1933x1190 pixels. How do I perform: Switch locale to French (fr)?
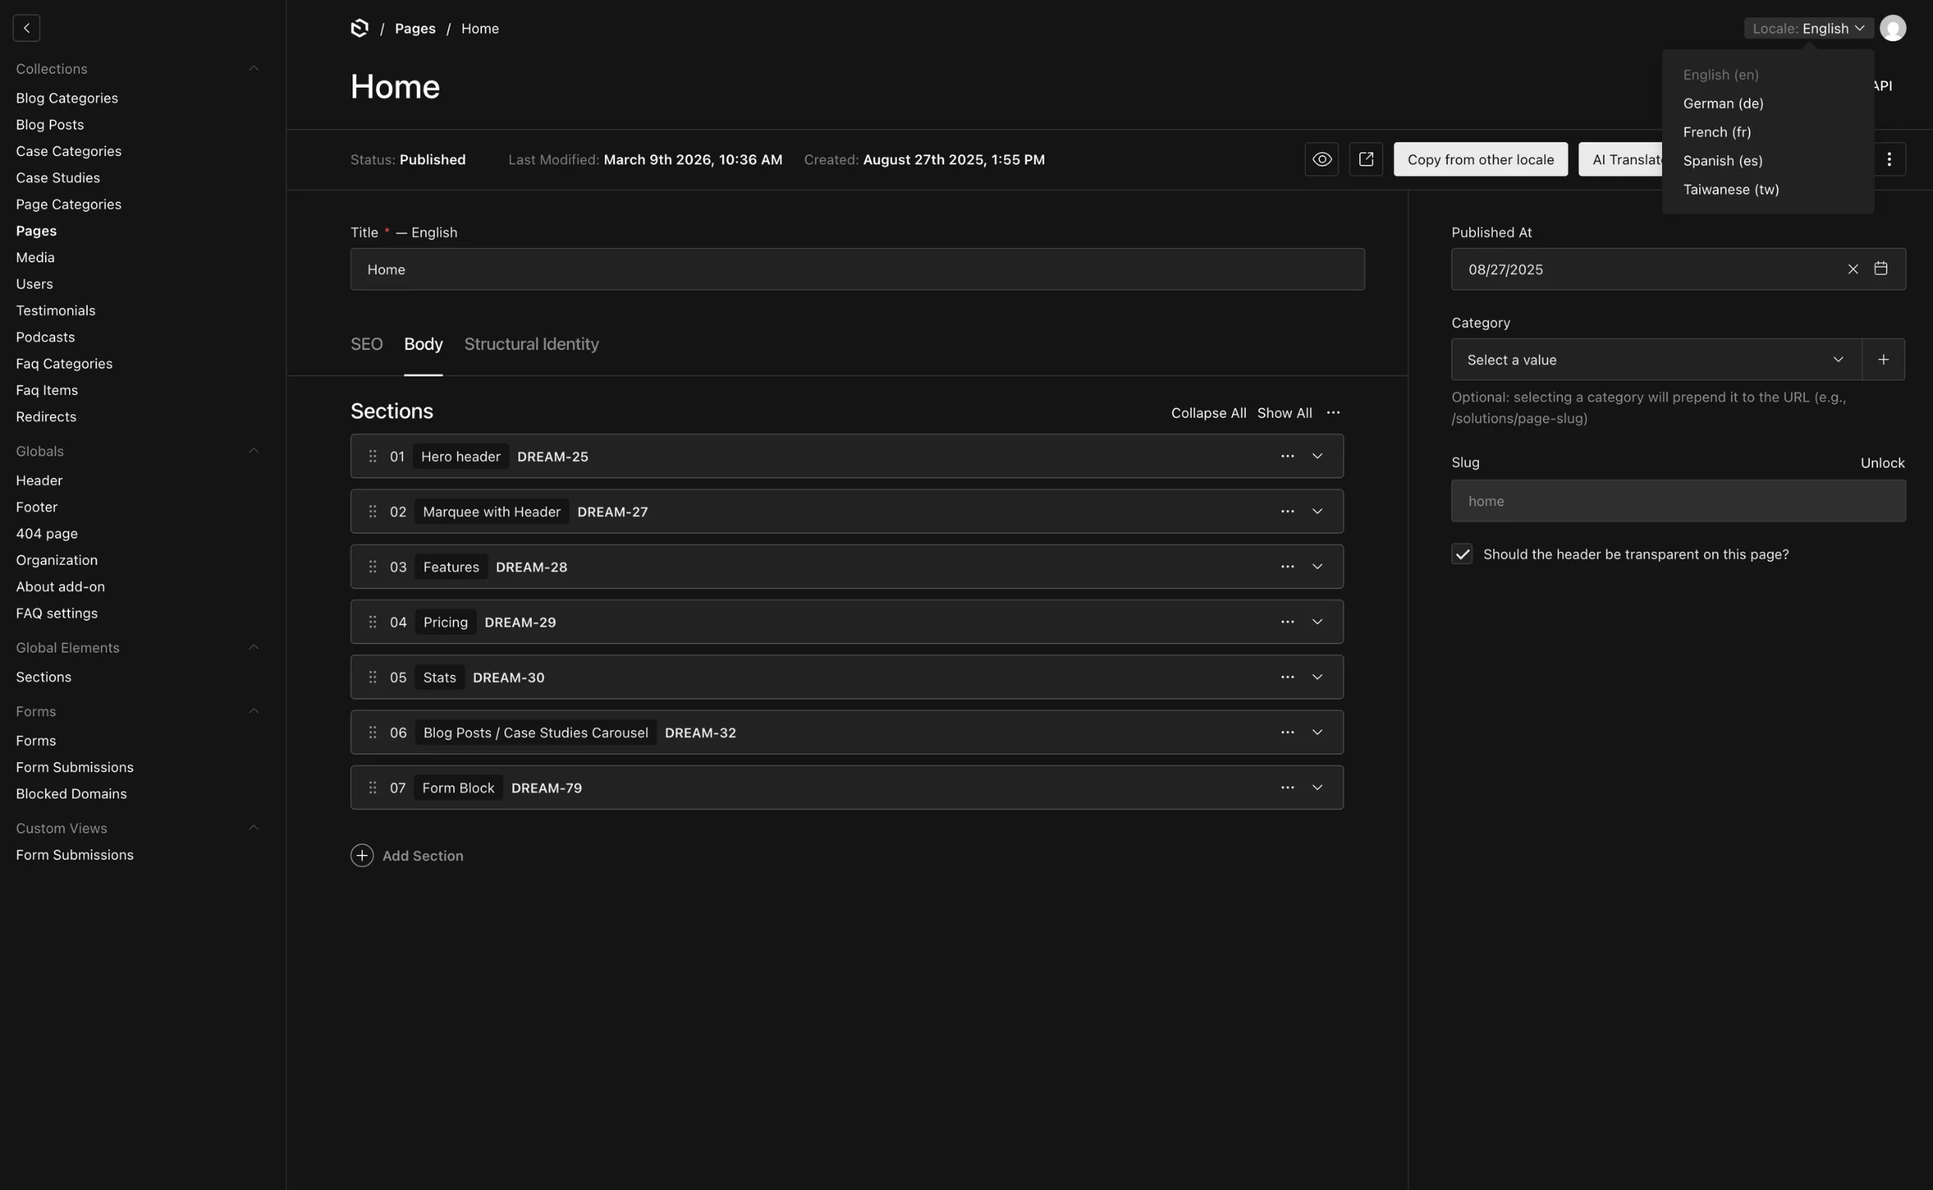[x=1716, y=132]
